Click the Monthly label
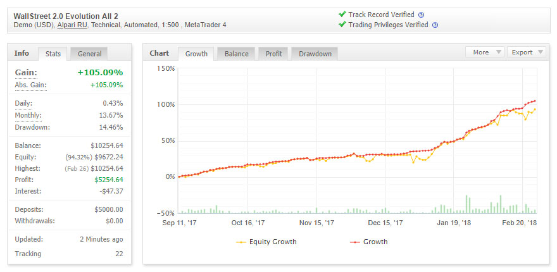Viewport: 557px width, 272px height. click(28, 115)
